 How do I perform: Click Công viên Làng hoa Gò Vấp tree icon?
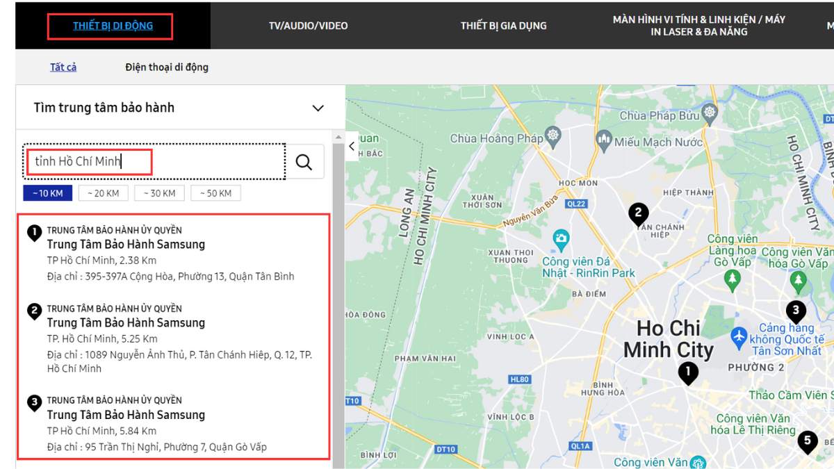coord(732,281)
